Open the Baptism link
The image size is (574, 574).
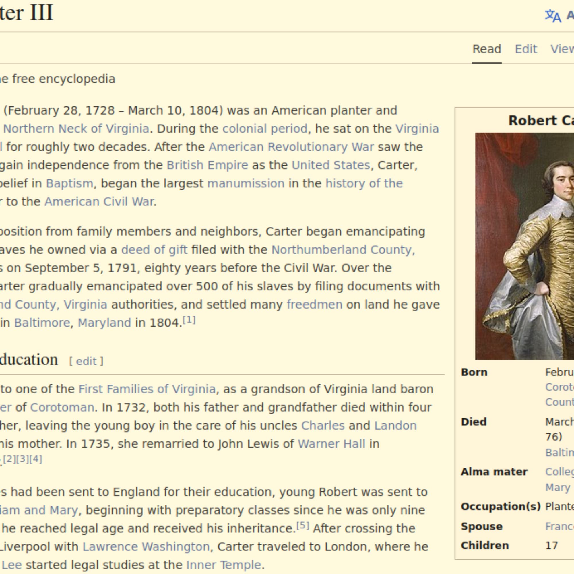click(x=69, y=183)
